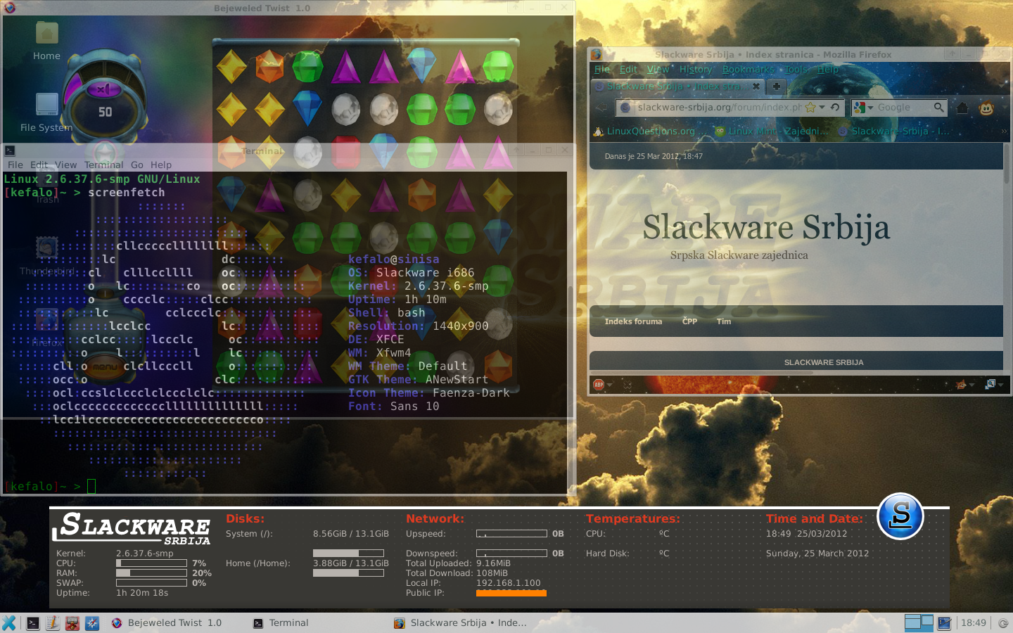Image resolution: width=1013 pixels, height=633 pixels.
Task: Open the Terminal menu in terminal window
Action: tap(103, 165)
